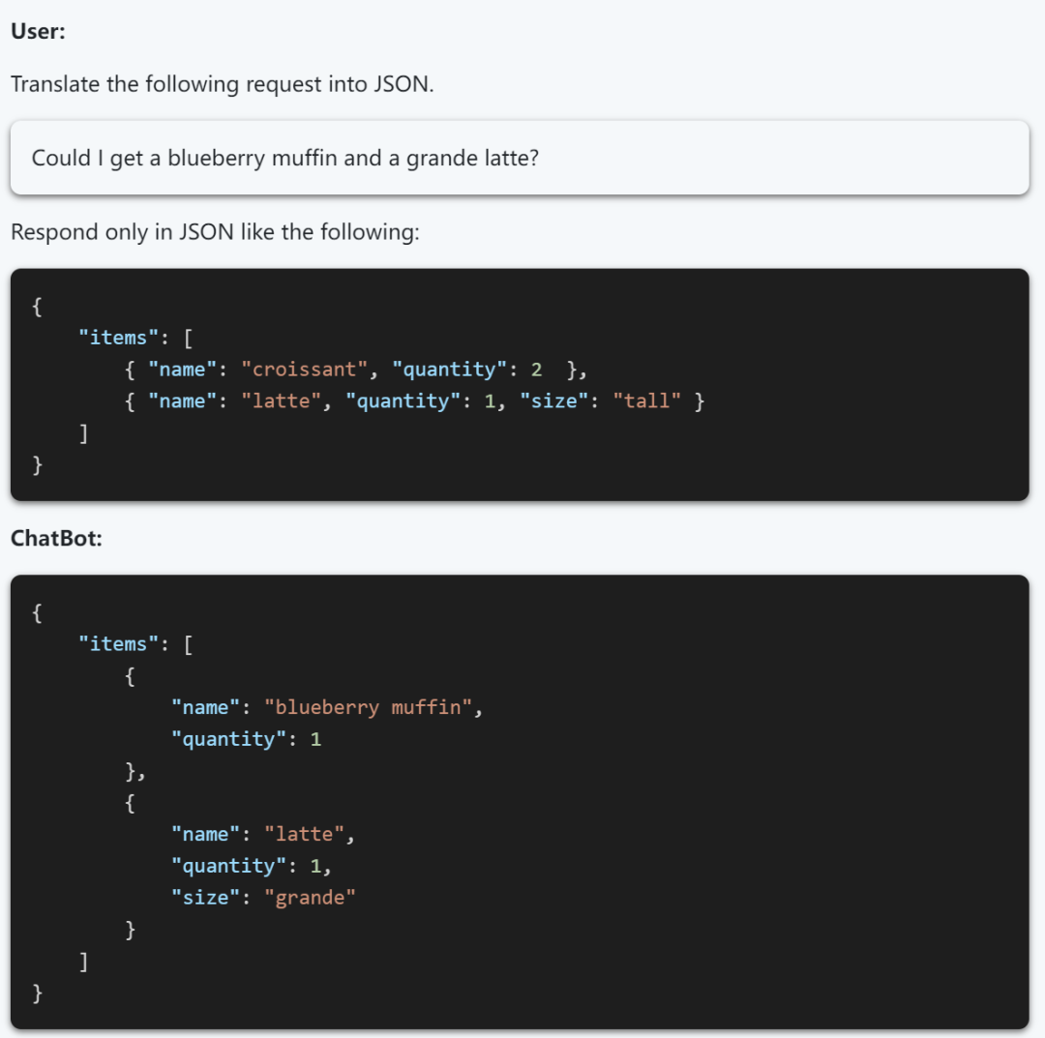Click the final closing brace of the response
Screen dimensions: 1045x1038
[x=38, y=993]
